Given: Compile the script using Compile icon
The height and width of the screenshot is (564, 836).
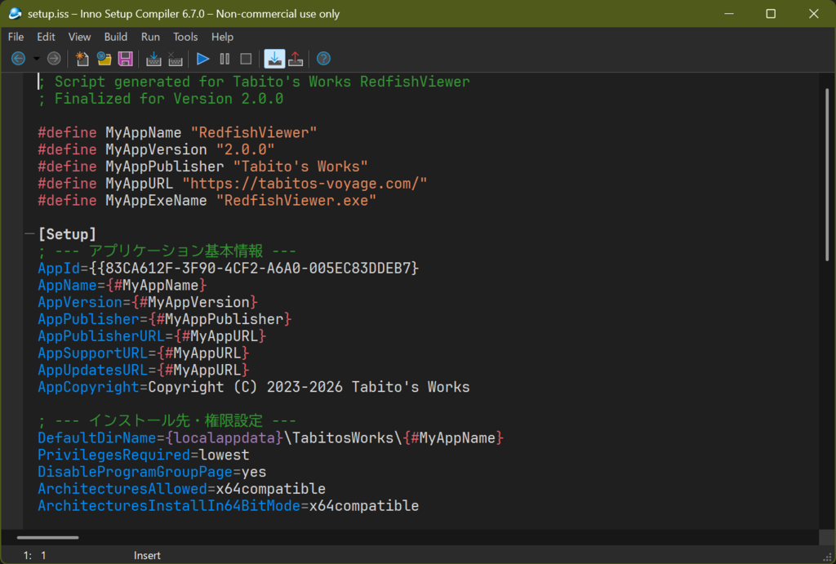Looking at the screenshot, I should click(153, 59).
